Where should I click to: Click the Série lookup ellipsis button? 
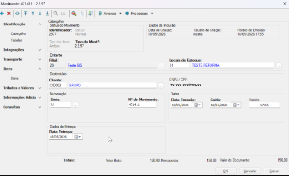75,105
